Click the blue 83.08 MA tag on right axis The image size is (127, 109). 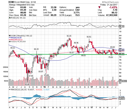click(x=121, y=50)
